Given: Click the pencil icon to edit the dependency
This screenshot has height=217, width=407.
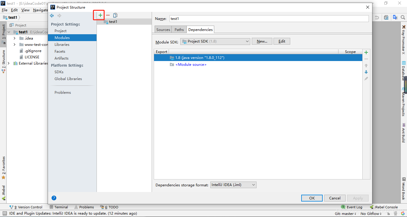Looking at the screenshot, I should tap(366, 79).
